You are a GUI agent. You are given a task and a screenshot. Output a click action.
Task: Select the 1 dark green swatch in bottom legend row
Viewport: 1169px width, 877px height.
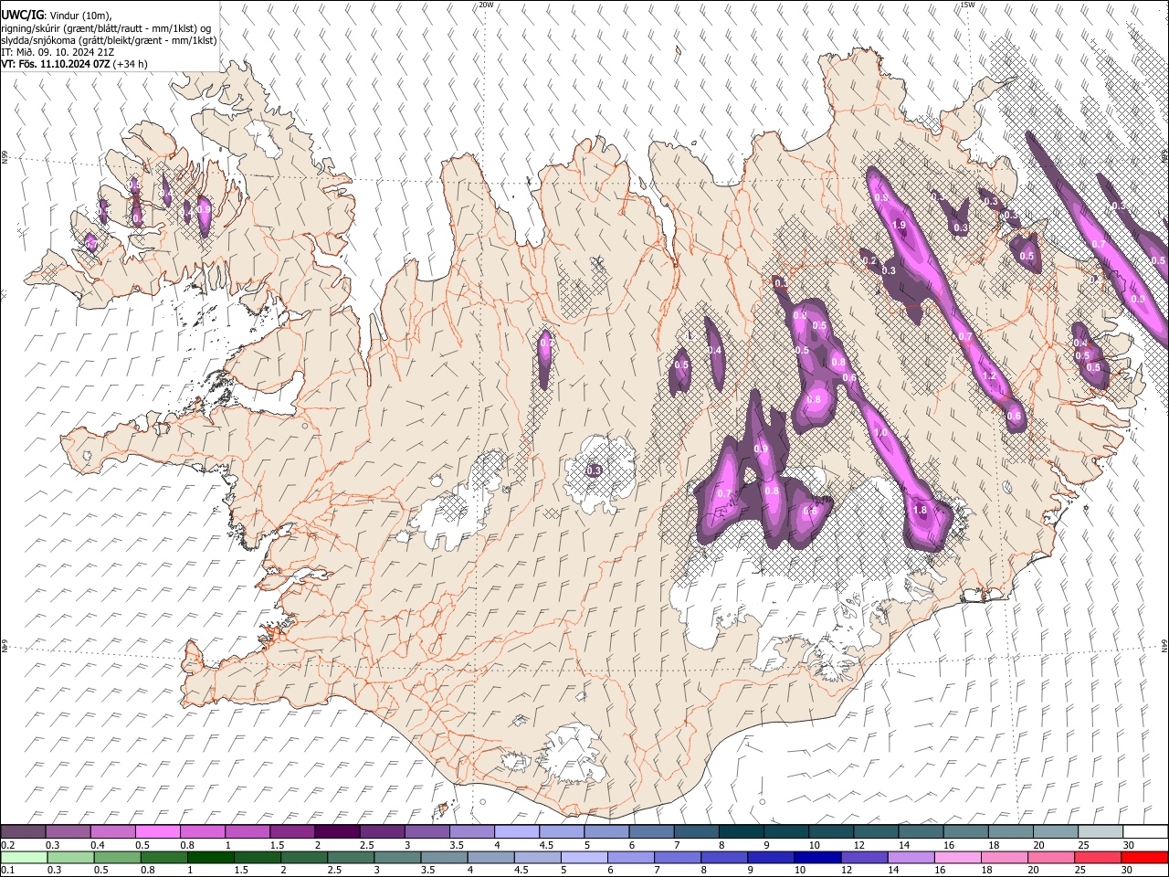pyautogui.click(x=211, y=857)
